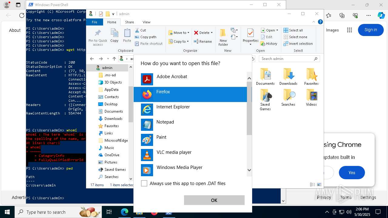Viewport: 388px width, 218px height.
Task: Confirm the app choice with OK
Action: [214, 200]
